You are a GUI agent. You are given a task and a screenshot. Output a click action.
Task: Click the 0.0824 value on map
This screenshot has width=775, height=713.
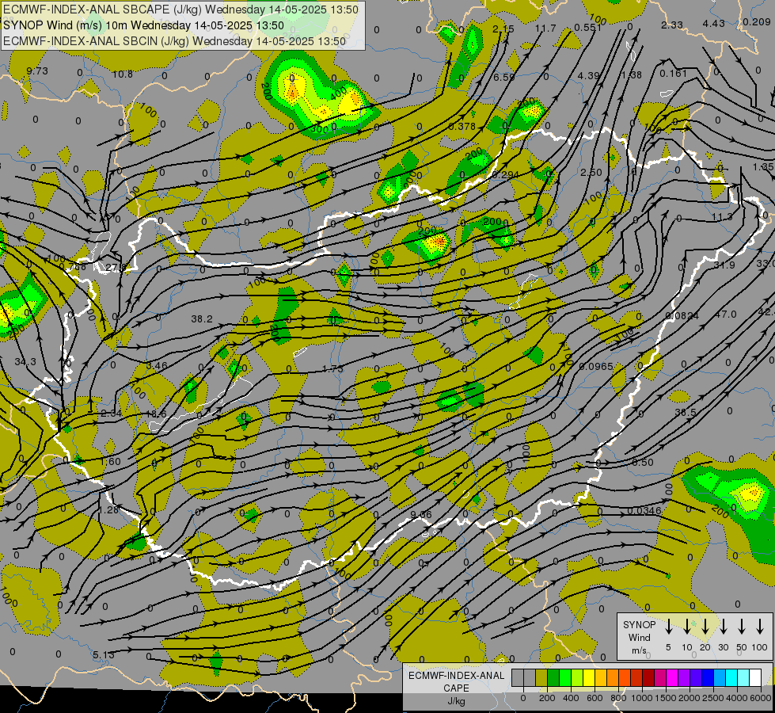tap(682, 315)
